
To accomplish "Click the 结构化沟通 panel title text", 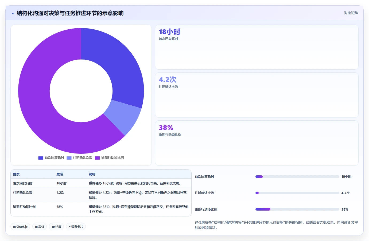I will tap(70, 13).
